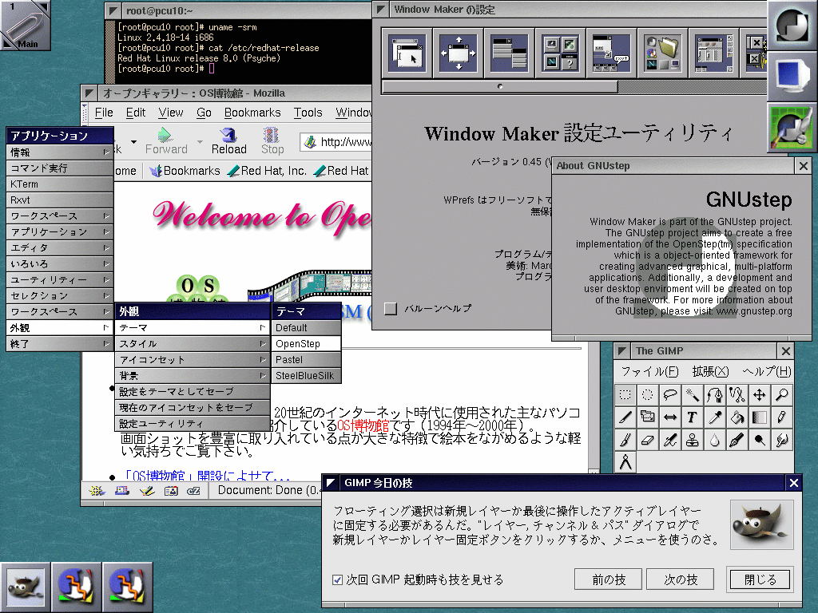Viewport: 818px width, 613px height.
Task: Open Mozilla Bookmarks menu
Action: pos(252,113)
